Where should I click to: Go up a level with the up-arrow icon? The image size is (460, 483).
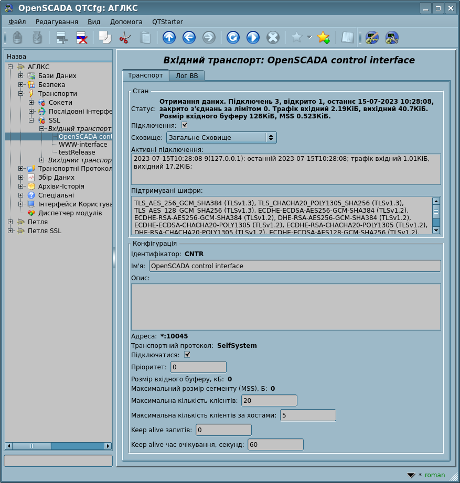[169, 38]
